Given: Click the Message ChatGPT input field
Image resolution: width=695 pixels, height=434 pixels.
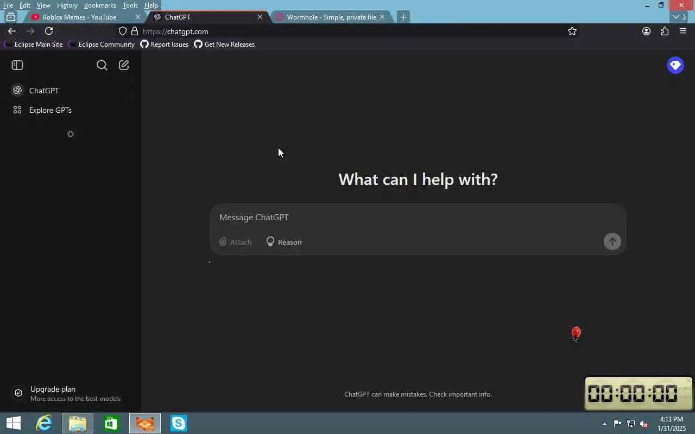Looking at the screenshot, I should (418, 217).
